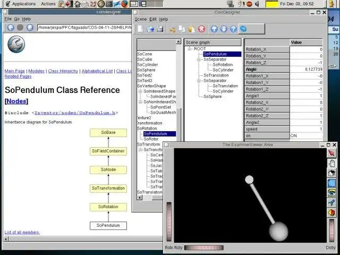Open the Edit menu in CoinDesigner

(x=153, y=19)
